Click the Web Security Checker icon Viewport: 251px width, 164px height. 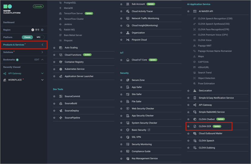[x=128, y=109]
